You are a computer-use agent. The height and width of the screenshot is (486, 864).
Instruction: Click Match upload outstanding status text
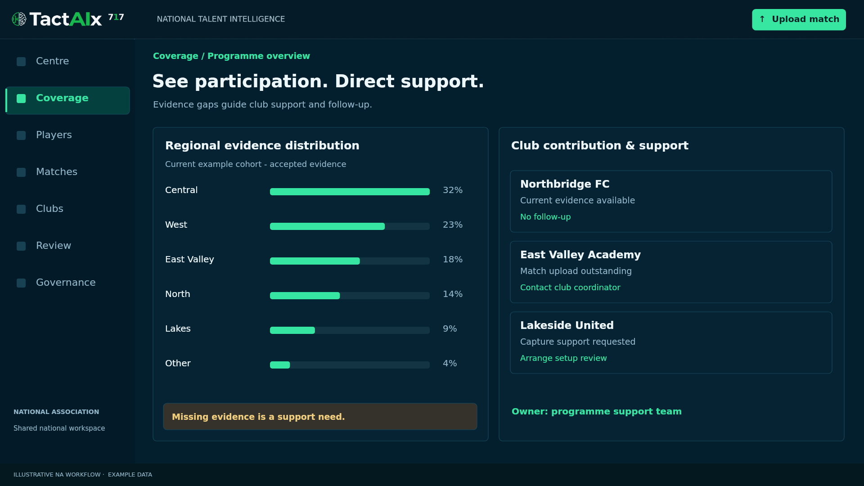[x=576, y=271]
